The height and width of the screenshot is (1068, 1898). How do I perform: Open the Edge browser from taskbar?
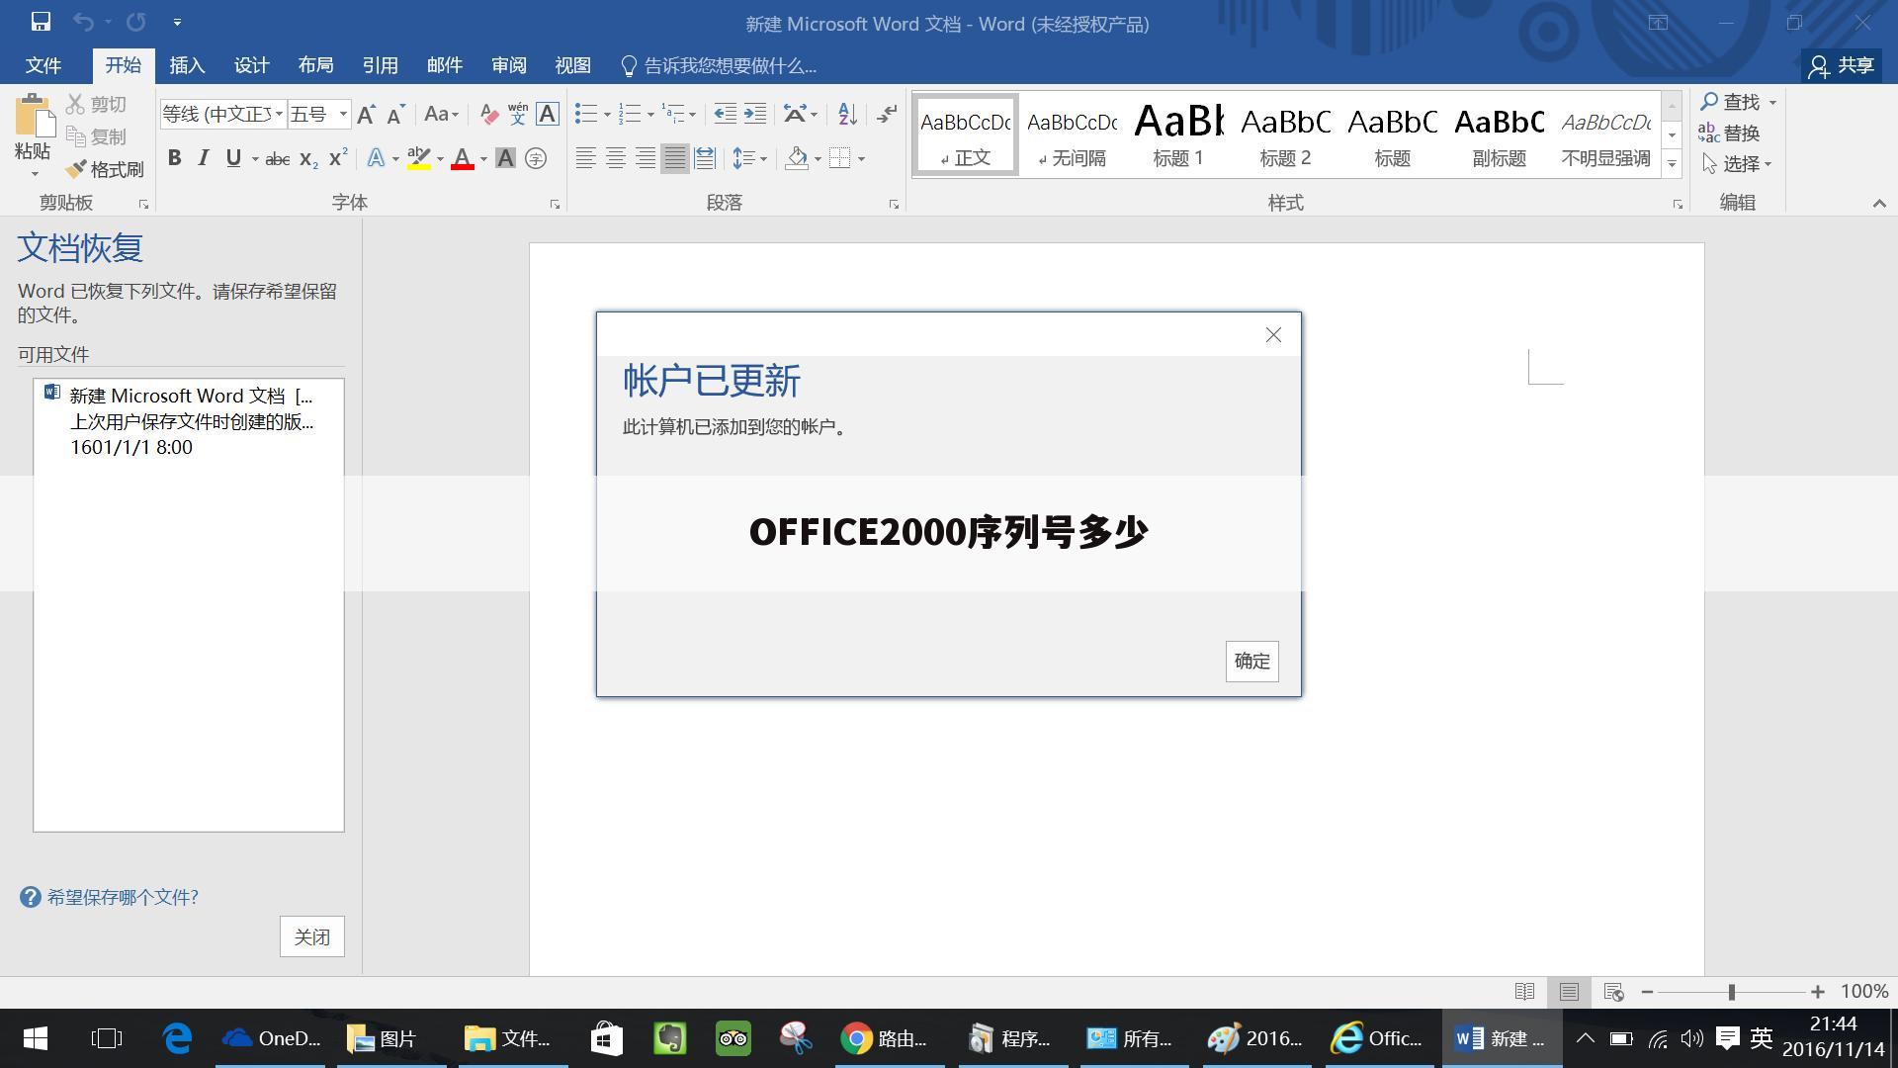[178, 1038]
